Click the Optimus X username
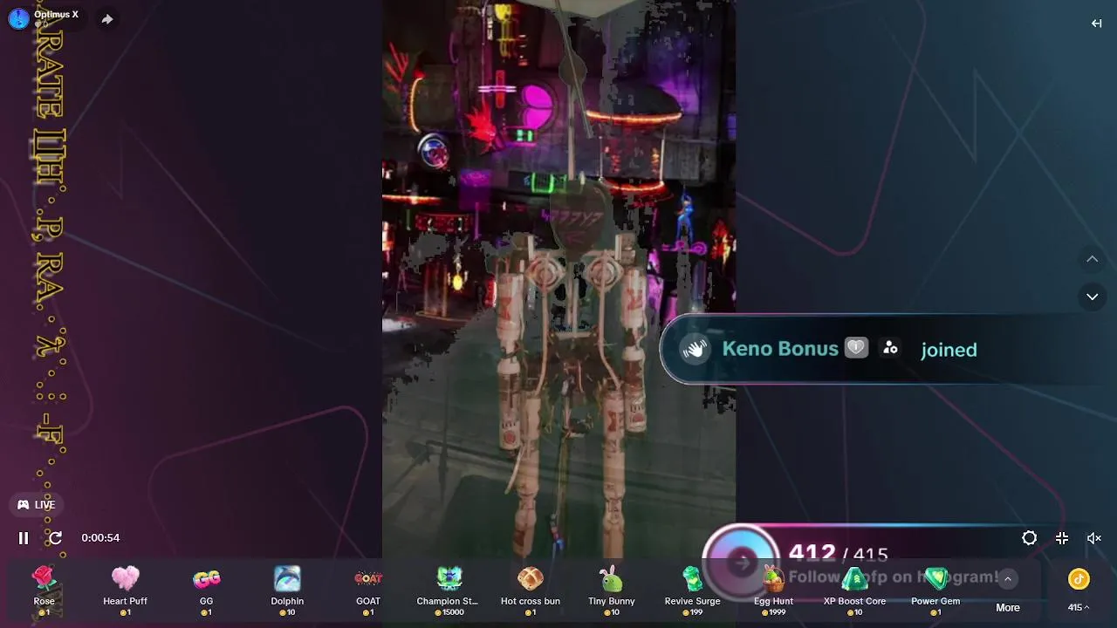 pos(56,14)
